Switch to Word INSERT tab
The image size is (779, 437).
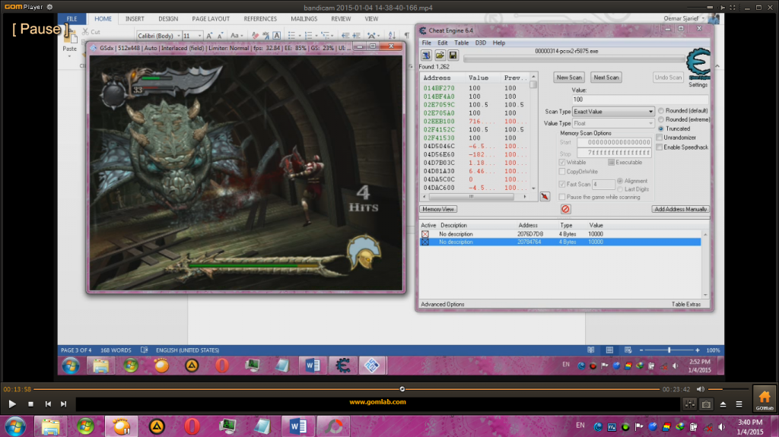point(135,19)
